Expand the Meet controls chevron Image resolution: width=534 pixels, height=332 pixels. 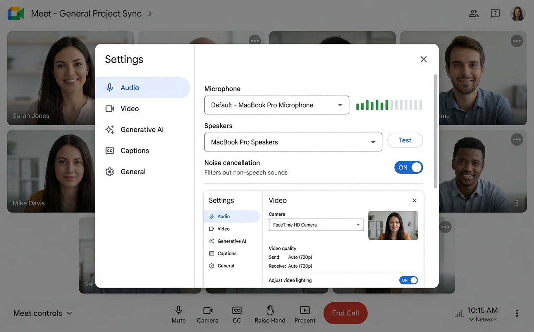69,313
